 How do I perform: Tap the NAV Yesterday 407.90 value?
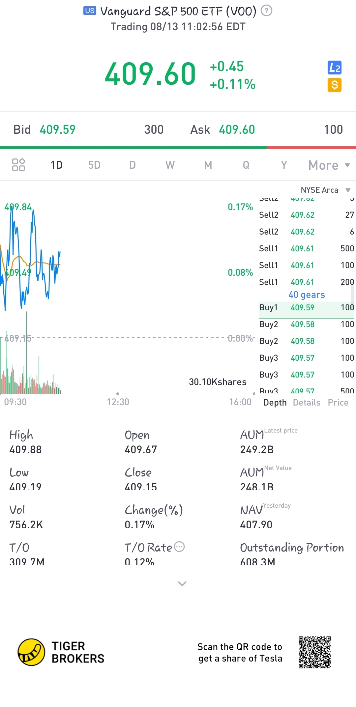click(256, 524)
